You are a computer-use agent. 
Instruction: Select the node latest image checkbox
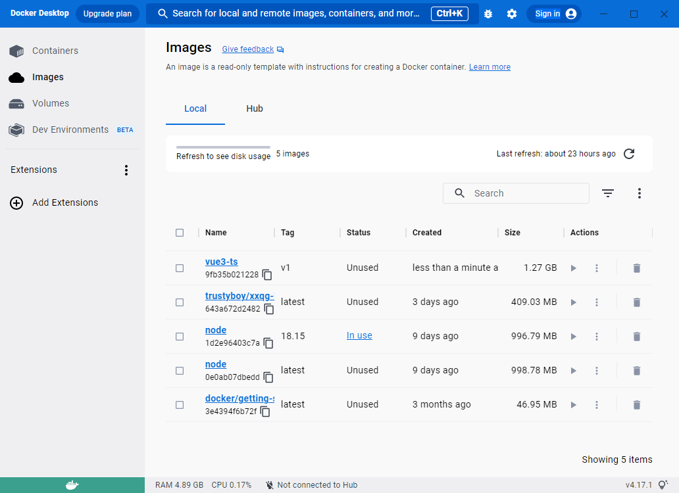pos(180,371)
